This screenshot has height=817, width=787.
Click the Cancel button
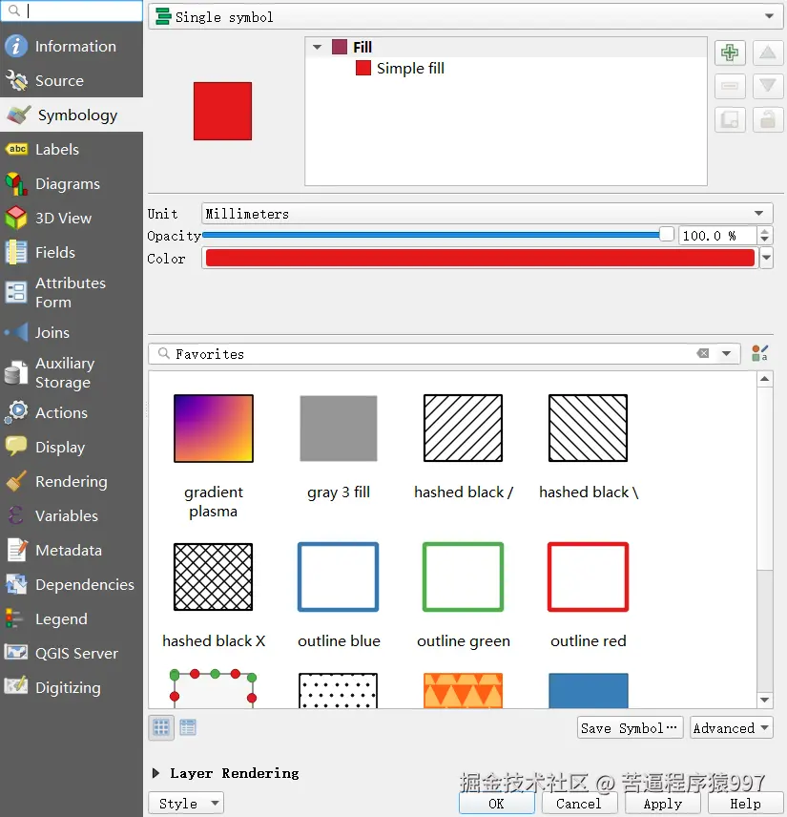[x=579, y=804]
